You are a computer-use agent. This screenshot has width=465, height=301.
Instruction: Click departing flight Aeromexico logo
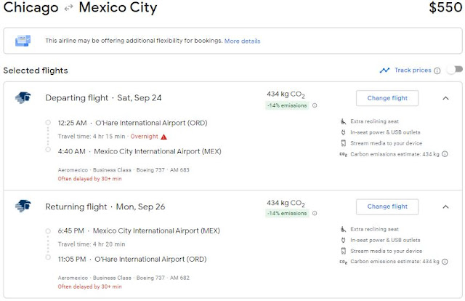(23, 97)
